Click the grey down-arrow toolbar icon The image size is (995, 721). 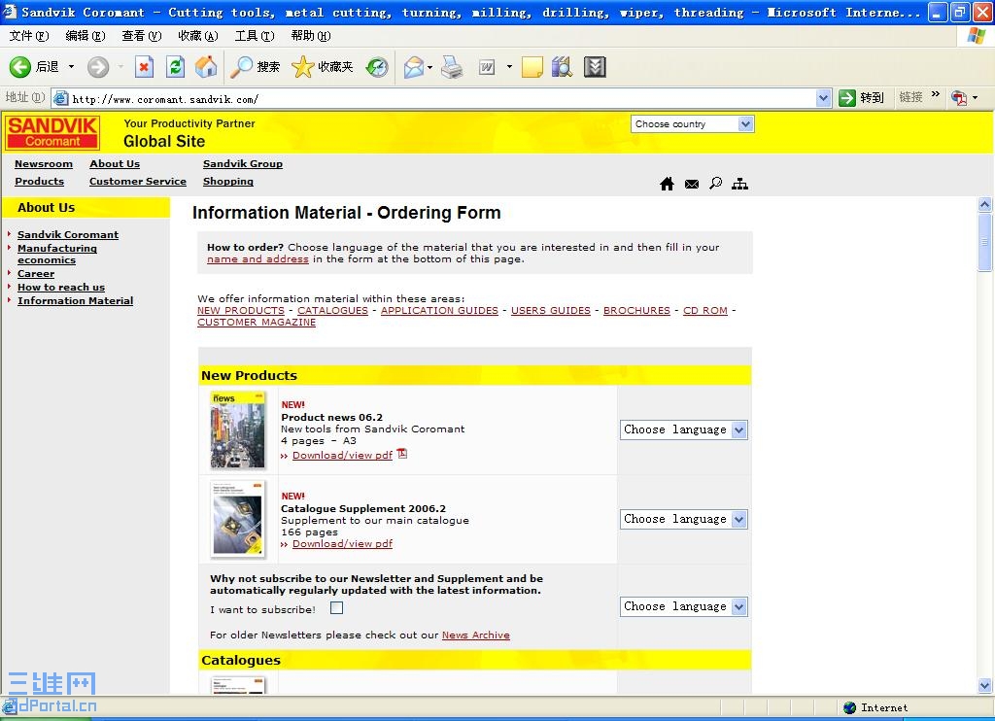point(595,67)
